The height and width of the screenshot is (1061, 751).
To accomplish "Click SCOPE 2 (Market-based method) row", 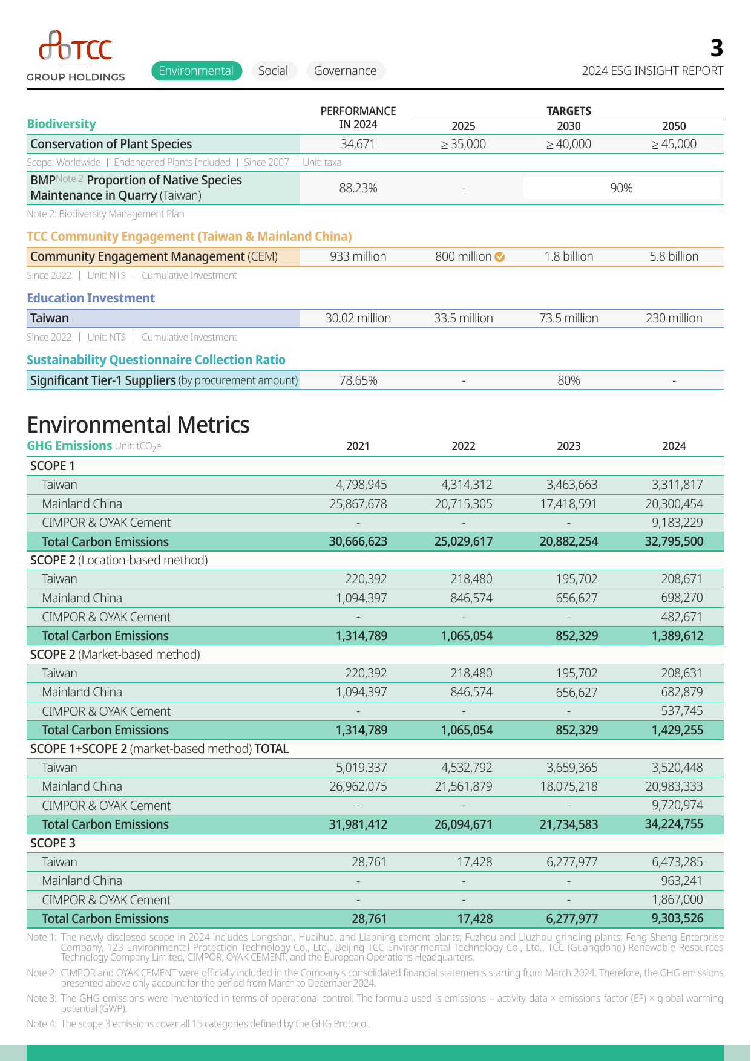I will tap(375, 655).
